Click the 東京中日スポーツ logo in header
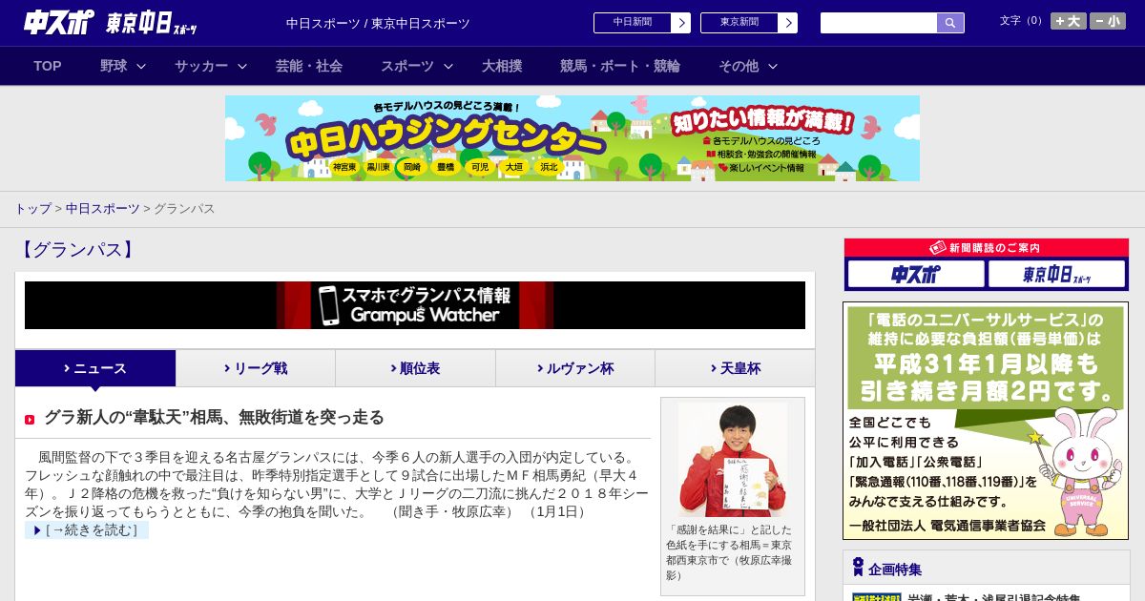This screenshot has height=601, width=1145. (x=152, y=23)
